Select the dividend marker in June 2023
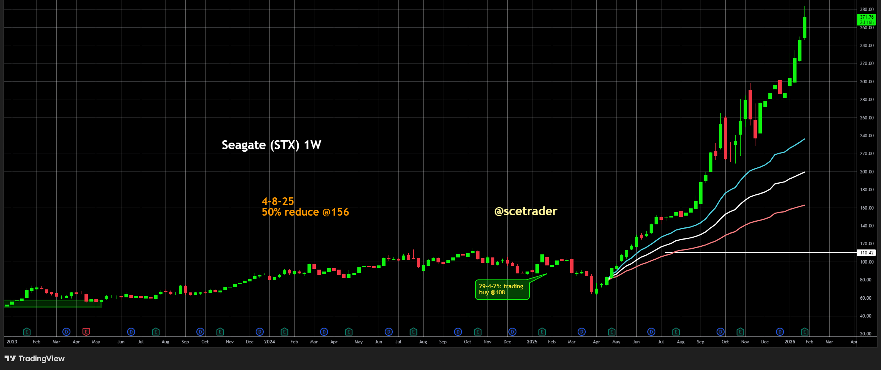Image resolution: width=881 pixels, height=370 pixels. [x=131, y=332]
